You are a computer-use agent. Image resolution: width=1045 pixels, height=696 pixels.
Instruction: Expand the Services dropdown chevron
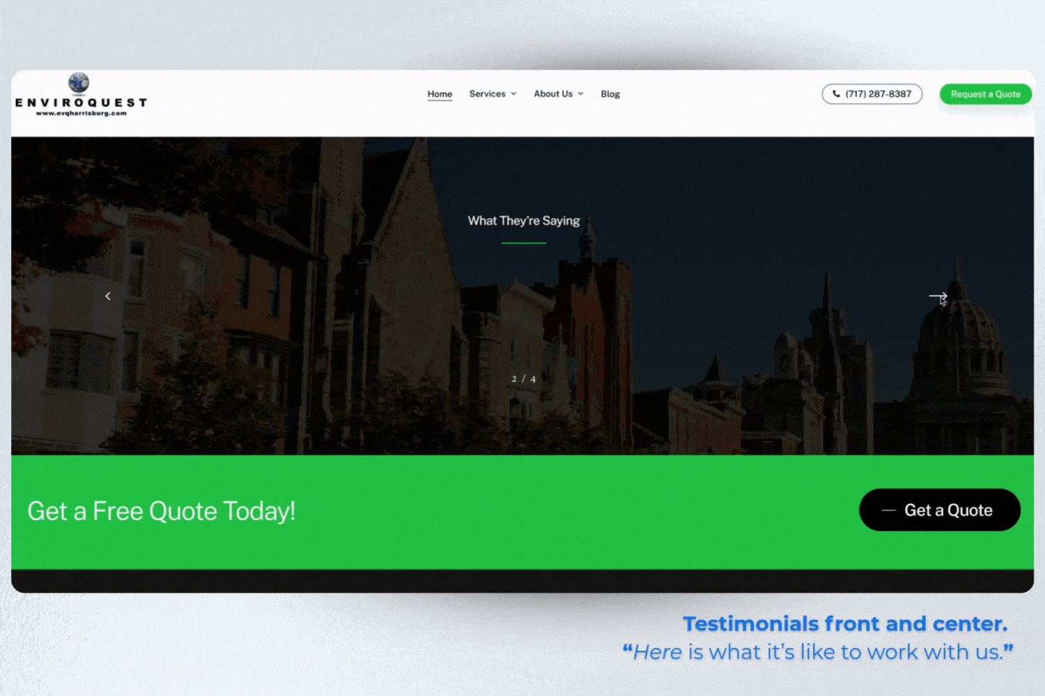tap(513, 94)
